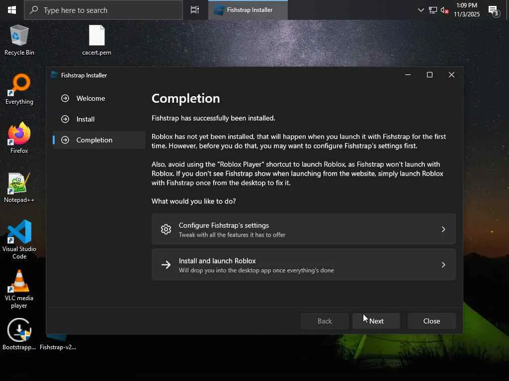Click the Welcome step circle-arrow icon
Screen dimensions: 509x381
65,98
